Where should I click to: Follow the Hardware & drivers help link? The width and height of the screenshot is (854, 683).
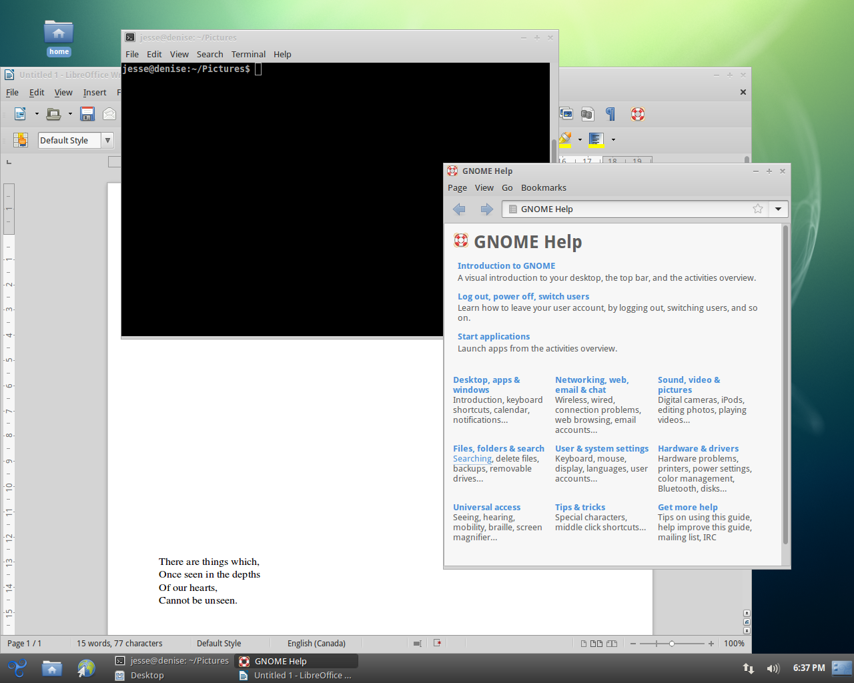click(698, 449)
